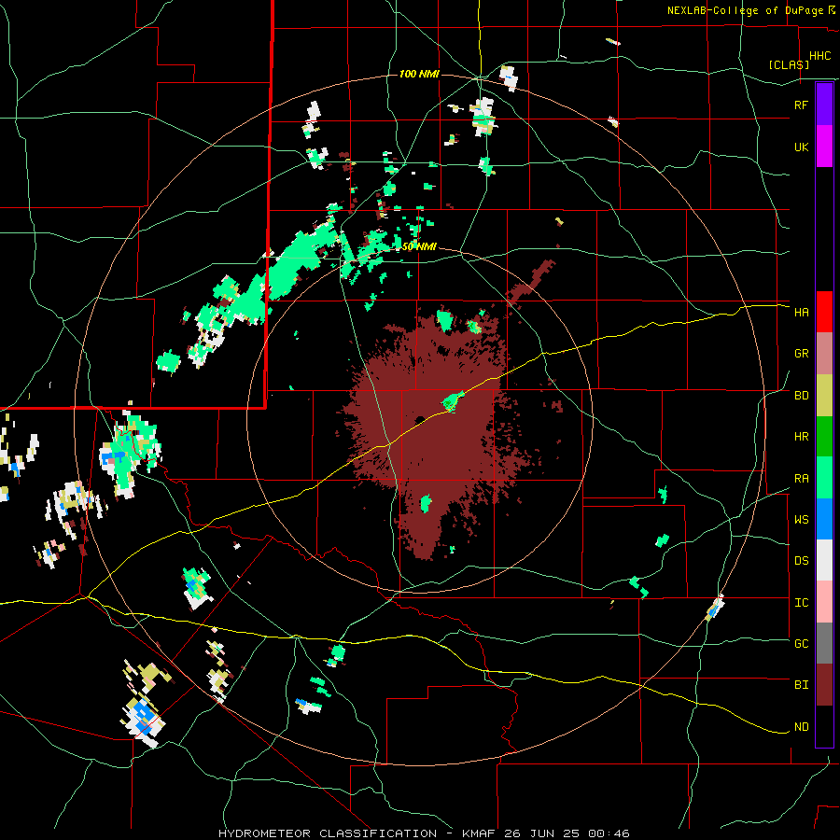Click the ND legend label
Viewport: 840px width, 840px height.
click(x=801, y=727)
